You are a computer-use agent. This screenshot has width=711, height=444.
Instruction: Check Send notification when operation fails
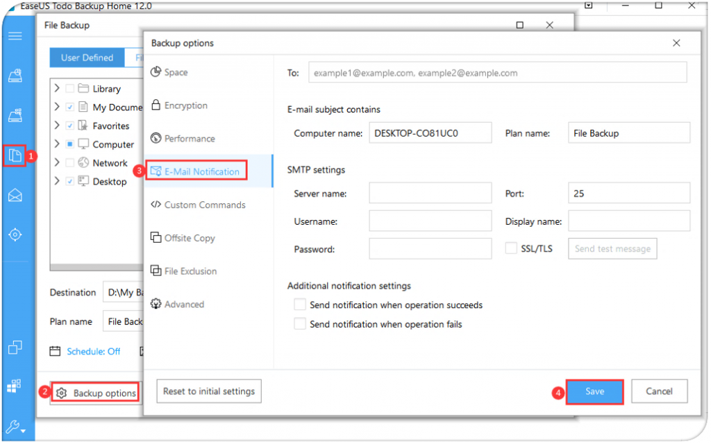point(300,324)
